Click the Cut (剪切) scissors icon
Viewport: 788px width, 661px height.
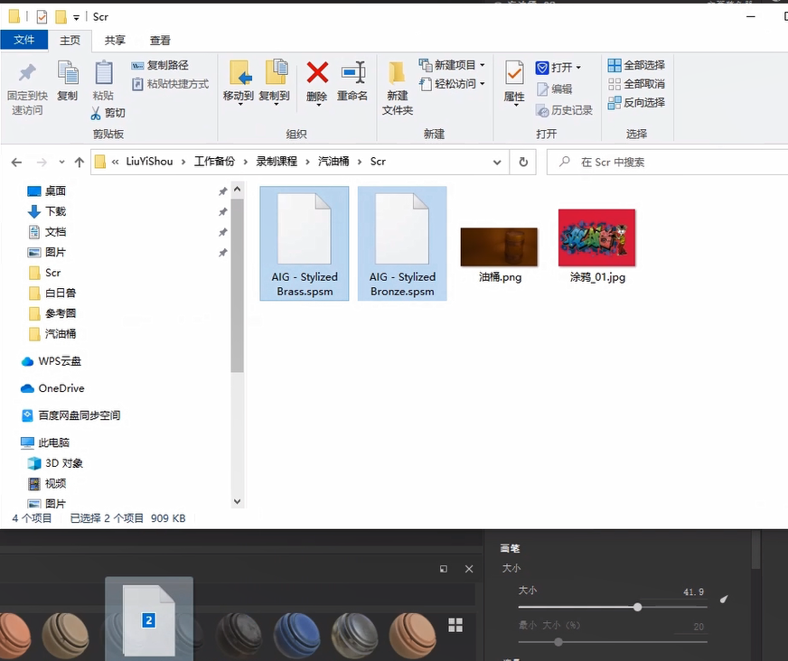pyautogui.click(x=97, y=113)
